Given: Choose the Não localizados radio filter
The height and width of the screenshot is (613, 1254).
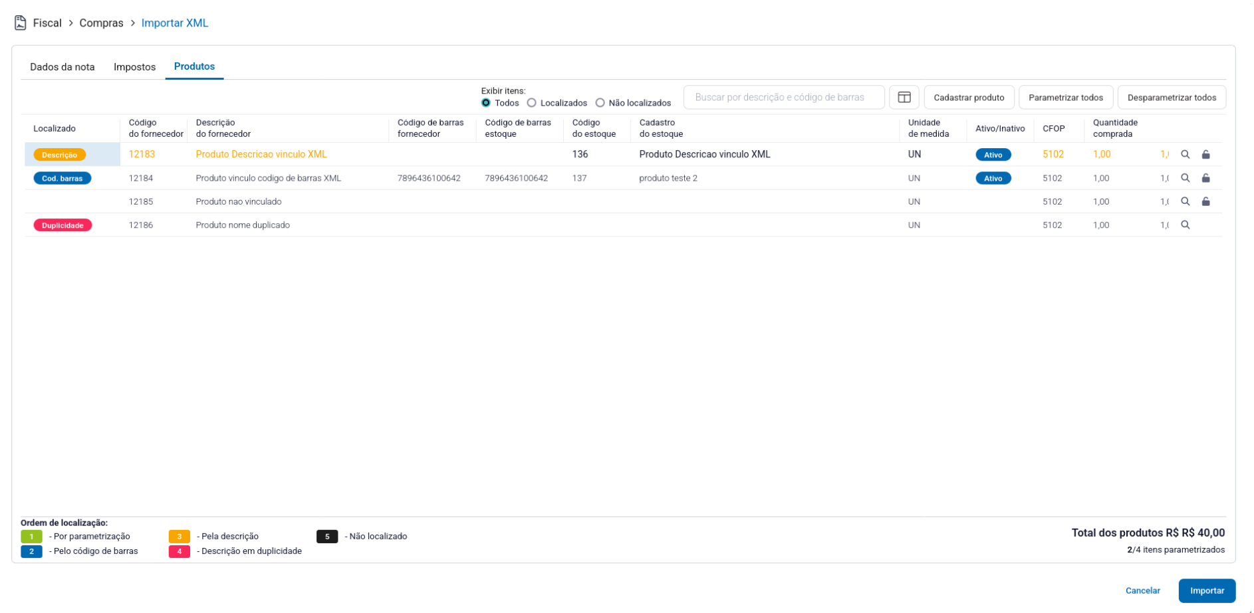Looking at the screenshot, I should tap(600, 103).
